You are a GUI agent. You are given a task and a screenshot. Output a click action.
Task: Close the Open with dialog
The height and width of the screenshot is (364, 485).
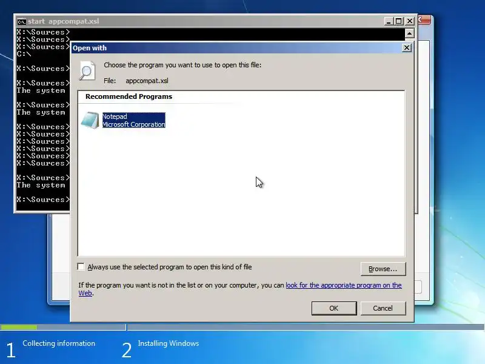point(406,48)
